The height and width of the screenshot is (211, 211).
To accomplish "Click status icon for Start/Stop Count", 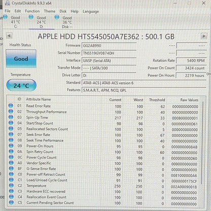I will (x=11, y=123).
